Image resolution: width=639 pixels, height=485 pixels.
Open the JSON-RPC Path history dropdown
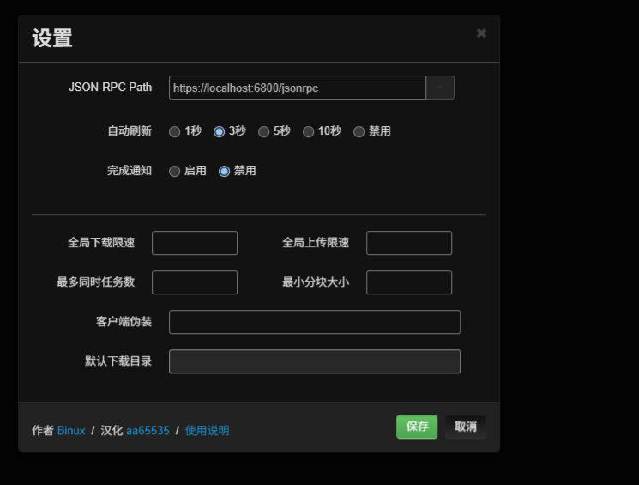pos(440,88)
